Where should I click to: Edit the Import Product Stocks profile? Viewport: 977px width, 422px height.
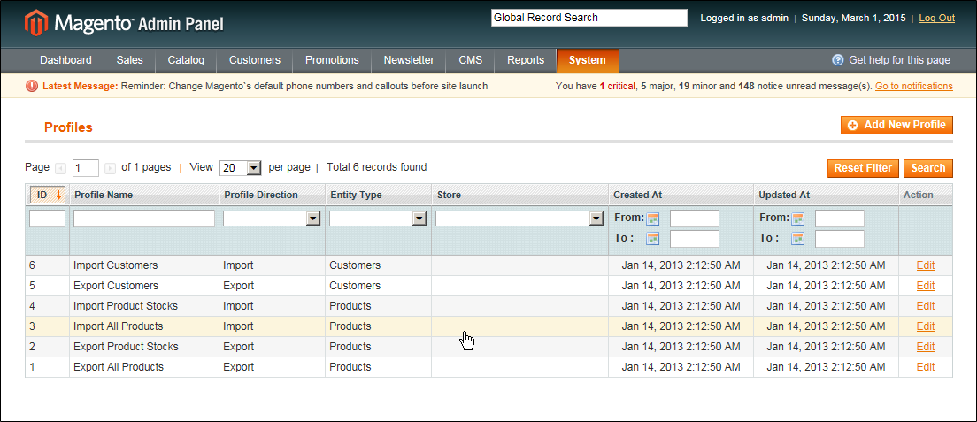[926, 306]
